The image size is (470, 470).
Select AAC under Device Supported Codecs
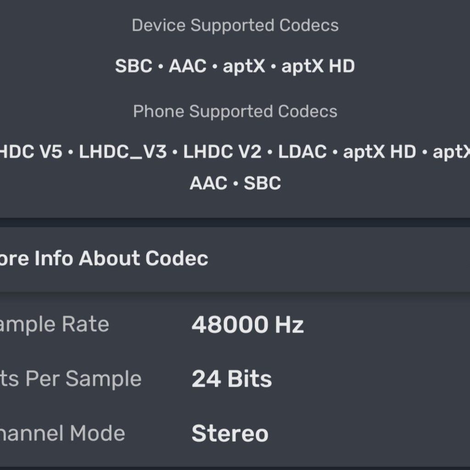pyautogui.click(x=188, y=67)
